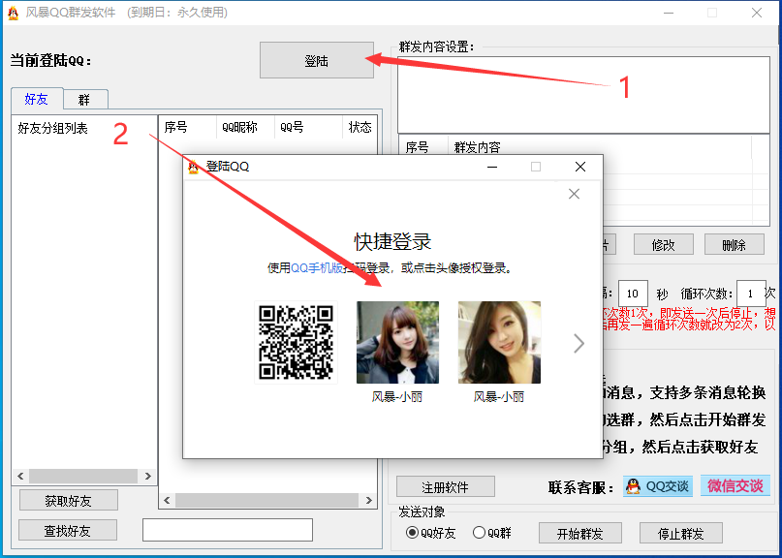
Task: Click the main window penguin app icon
Action: (13, 13)
